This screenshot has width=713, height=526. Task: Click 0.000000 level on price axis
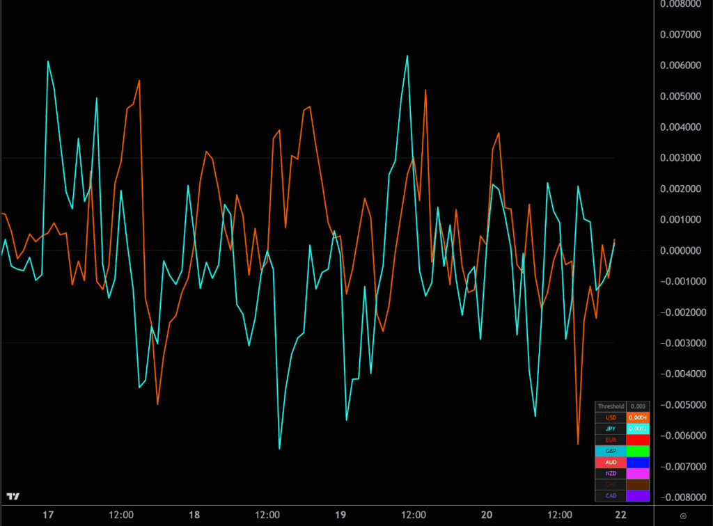tap(680, 250)
